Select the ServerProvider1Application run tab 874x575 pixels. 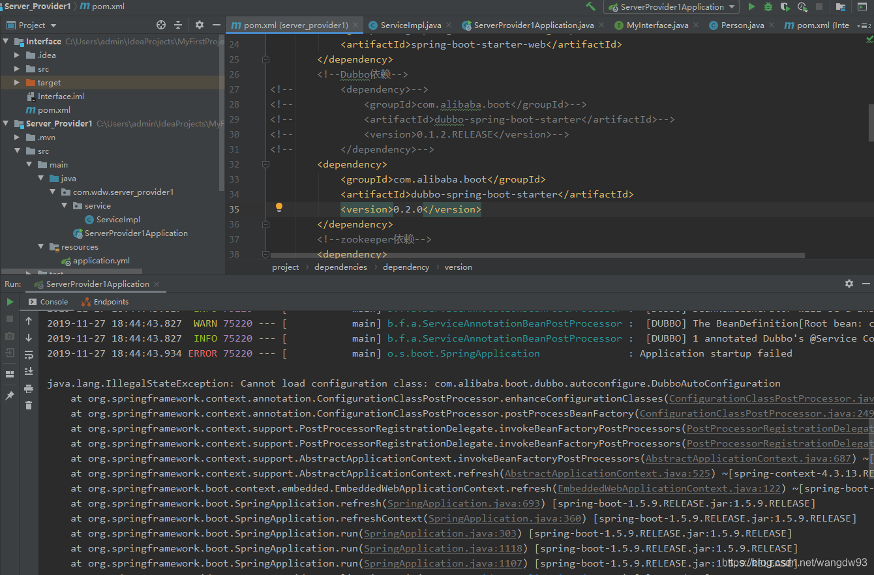pyautogui.click(x=97, y=284)
